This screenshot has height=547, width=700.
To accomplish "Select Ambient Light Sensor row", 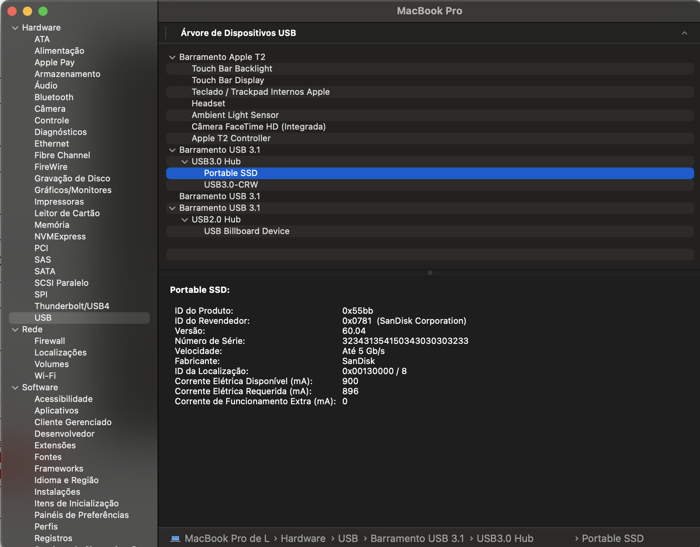I will pos(430,115).
